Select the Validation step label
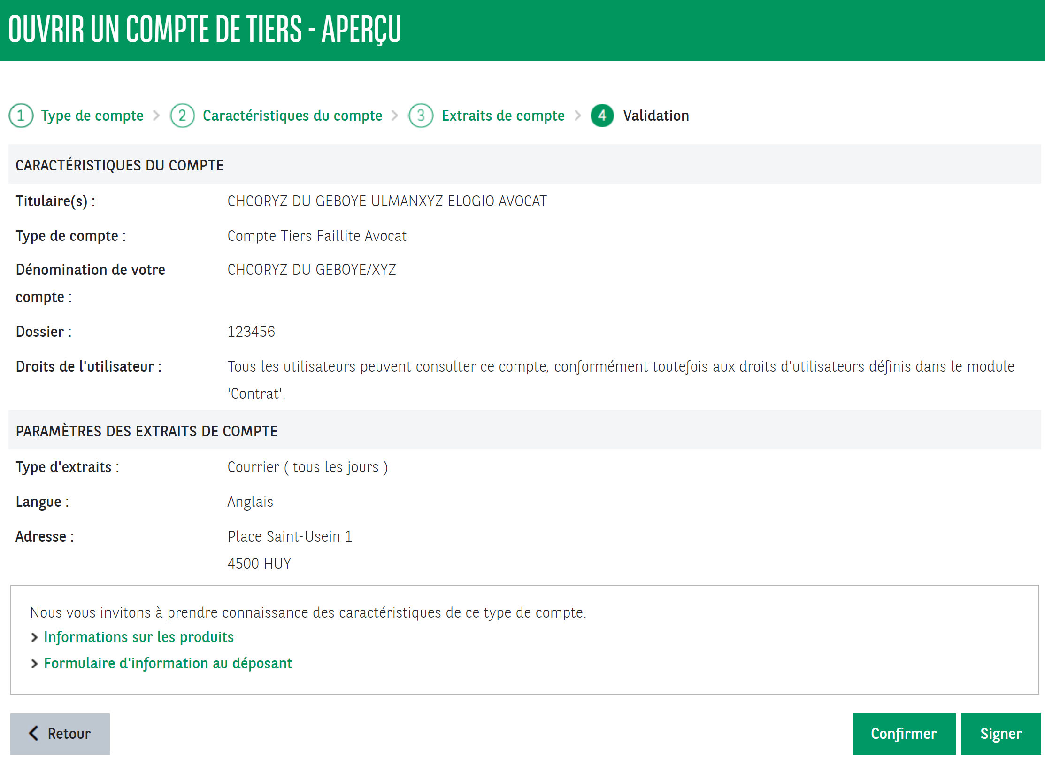This screenshot has height=759, width=1045. click(x=656, y=116)
